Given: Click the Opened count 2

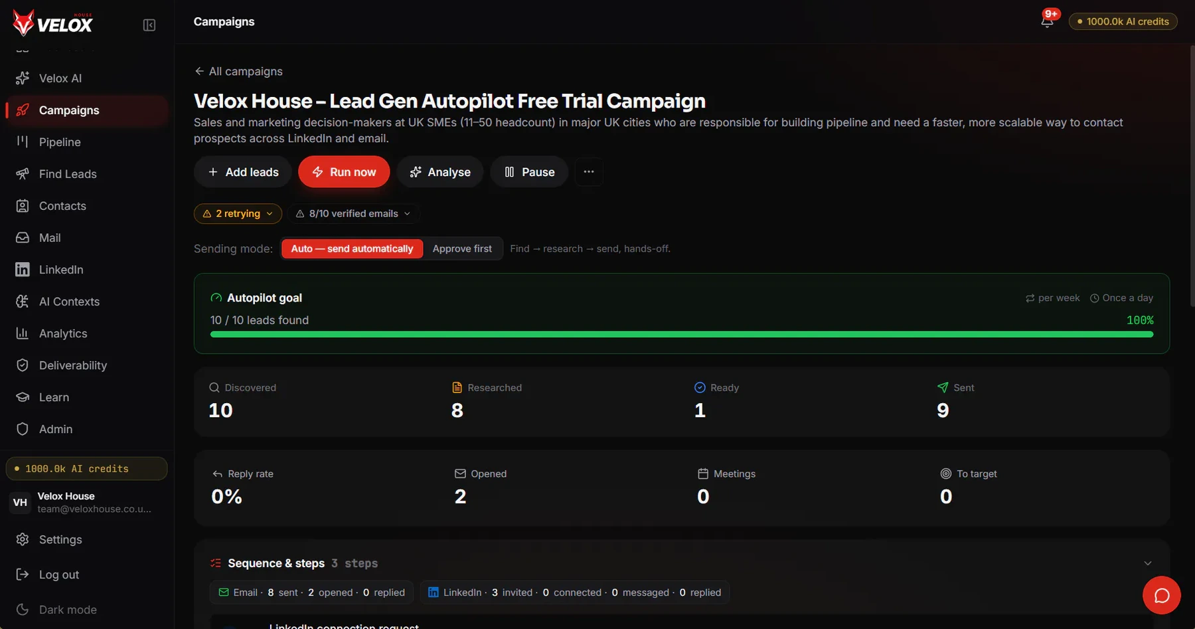Looking at the screenshot, I should 461,497.
